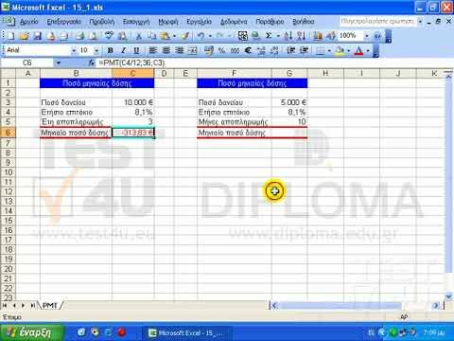Toggle center text alignment

point(166,50)
